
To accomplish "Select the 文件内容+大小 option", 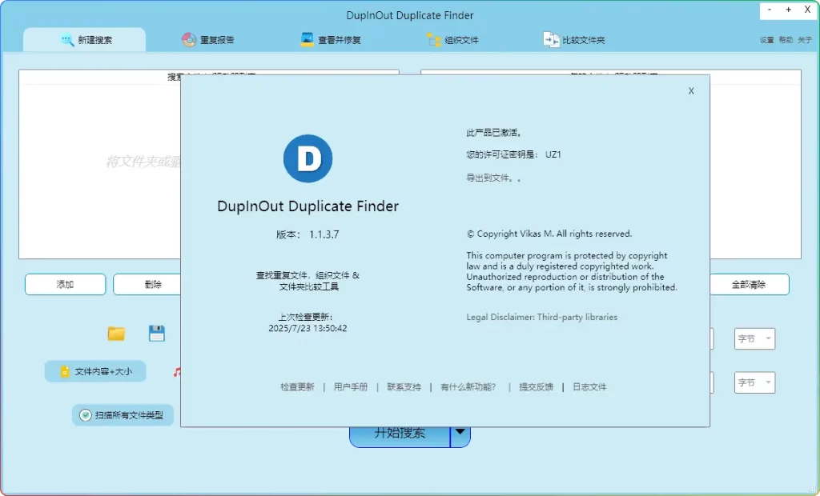I will click(x=95, y=372).
